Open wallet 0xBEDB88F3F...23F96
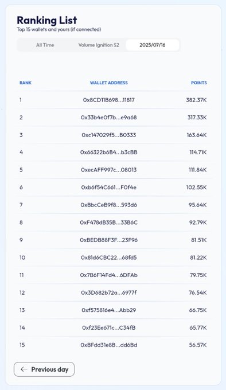This screenshot has height=390, width=226. coord(109,240)
